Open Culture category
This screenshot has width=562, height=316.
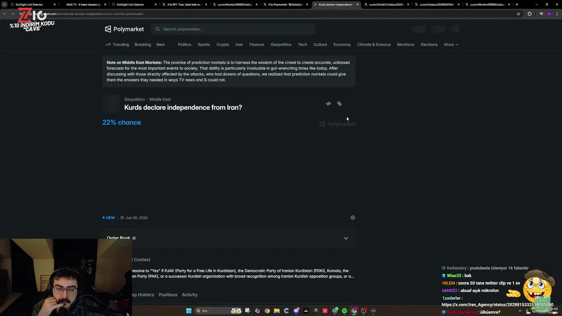[320, 44]
